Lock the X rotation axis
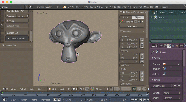 pyautogui.click(x=142, y=54)
